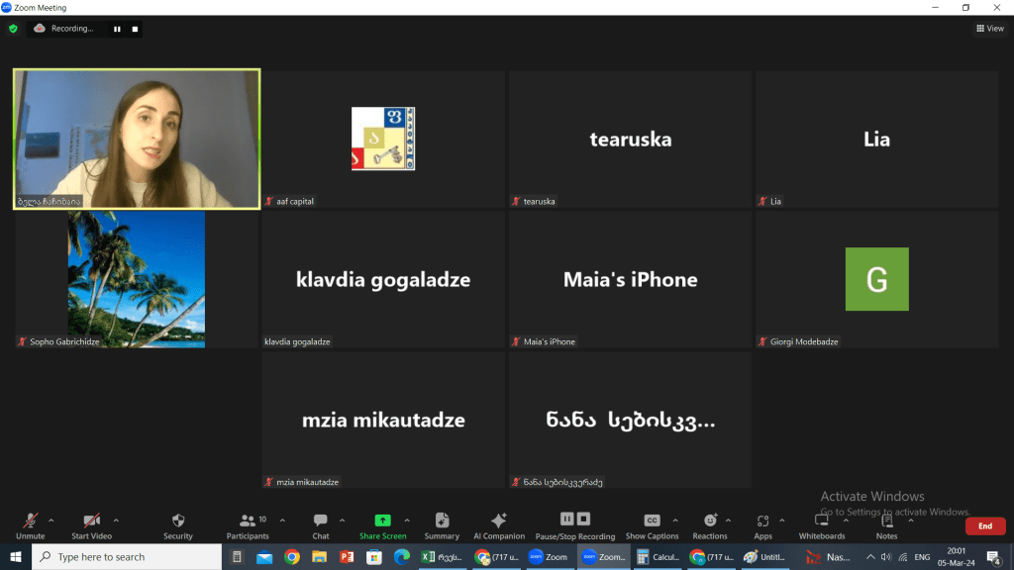Unmute the microphone
The image size is (1014, 570).
click(x=31, y=524)
